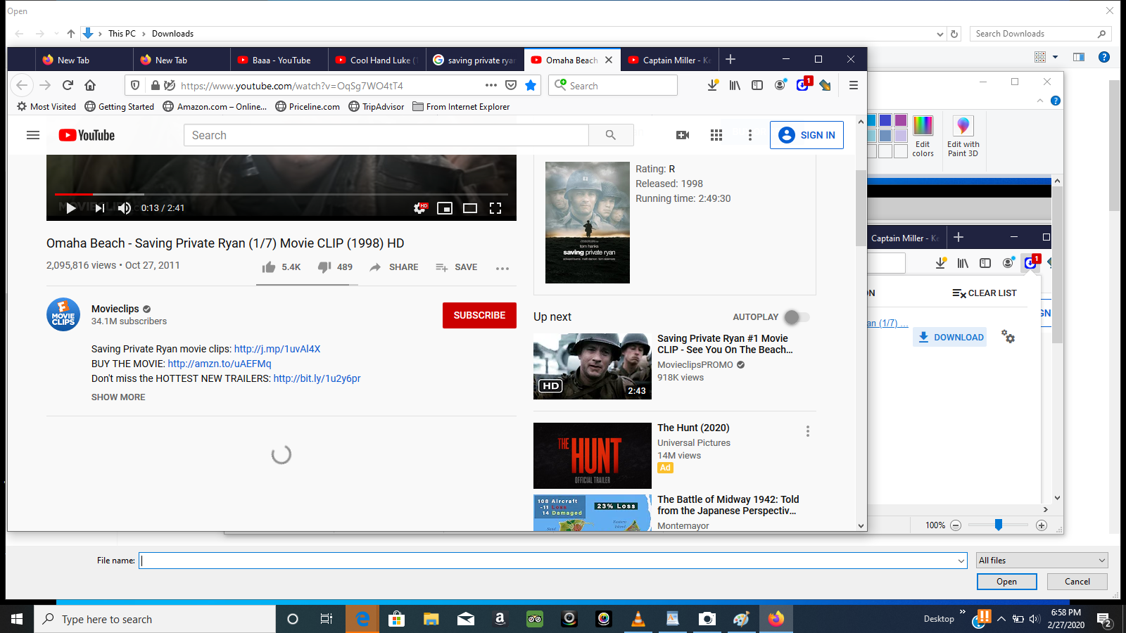This screenshot has height=633, width=1126.
Task: Bookmark star in Firefox address bar
Action: click(x=531, y=85)
